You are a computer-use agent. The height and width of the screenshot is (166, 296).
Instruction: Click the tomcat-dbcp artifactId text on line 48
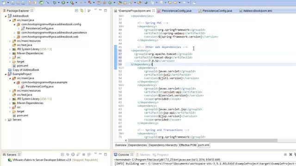(162, 57)
